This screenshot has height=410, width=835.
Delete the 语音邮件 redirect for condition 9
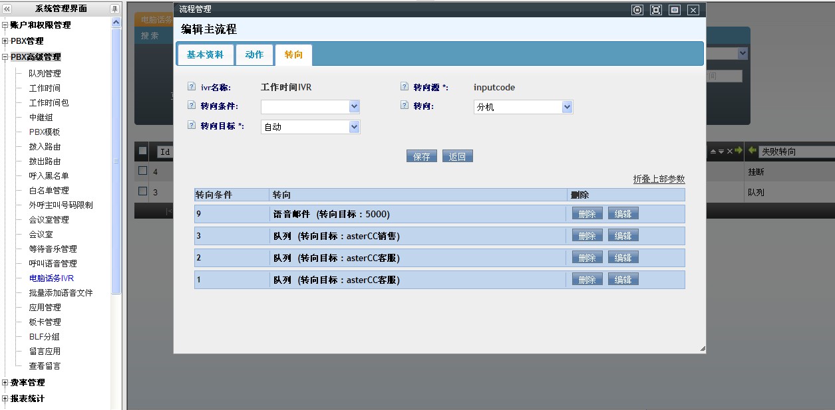[x=587, y=214]
